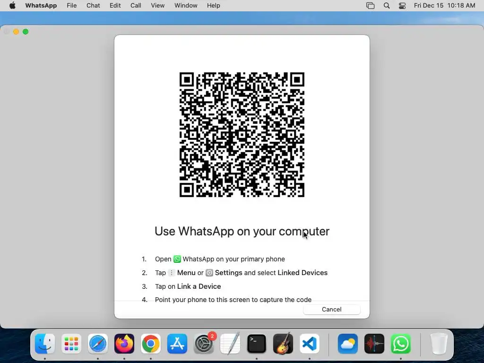The height and width of the screenshot is (363, 484).
Task: Click the date and time clock
Action: [x=444, y=6]
